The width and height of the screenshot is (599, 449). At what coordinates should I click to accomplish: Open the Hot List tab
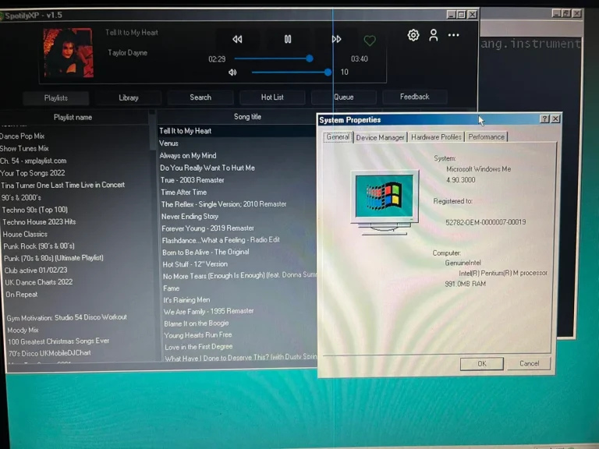(272, 97)
